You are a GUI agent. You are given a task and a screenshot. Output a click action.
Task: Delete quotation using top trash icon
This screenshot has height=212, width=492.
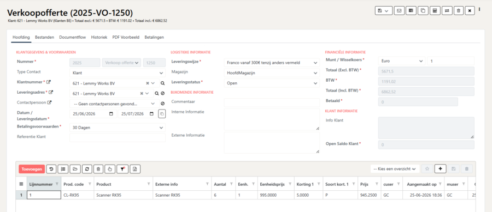pos(459,10)
